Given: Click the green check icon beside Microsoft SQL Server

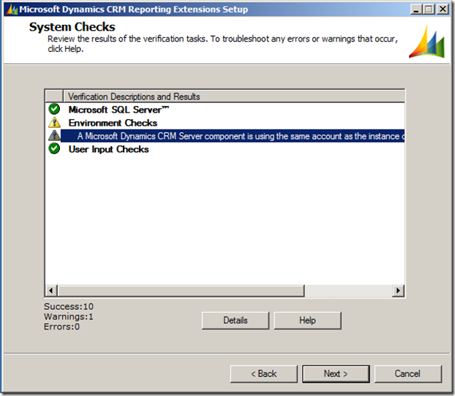Looking at the screenshot, I should click(x=54, y=110).
